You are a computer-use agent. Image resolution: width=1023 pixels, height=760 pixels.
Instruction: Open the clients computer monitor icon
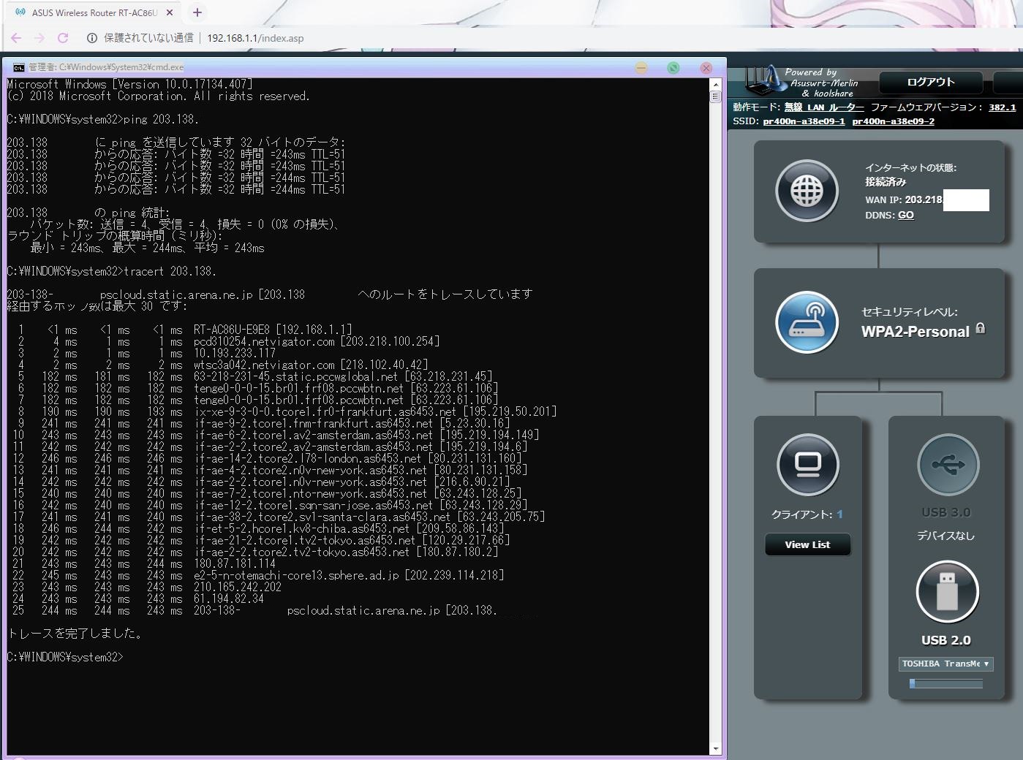807,465
